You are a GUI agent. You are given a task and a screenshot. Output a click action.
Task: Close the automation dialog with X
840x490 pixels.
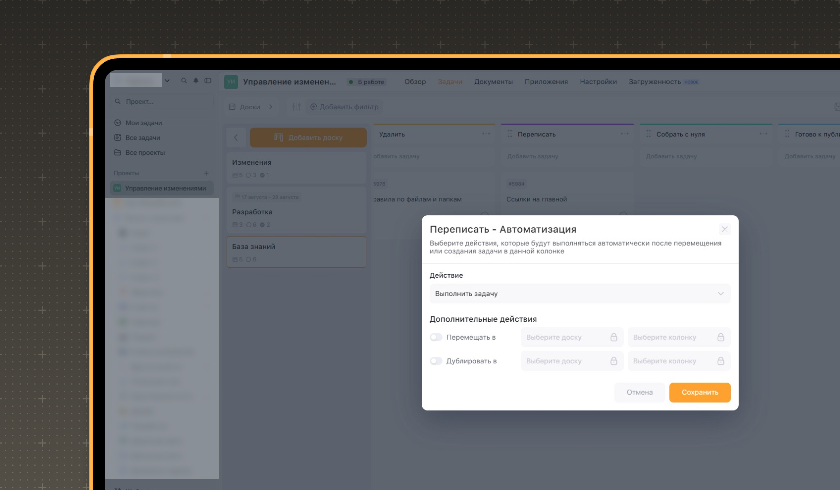[724, 229]
